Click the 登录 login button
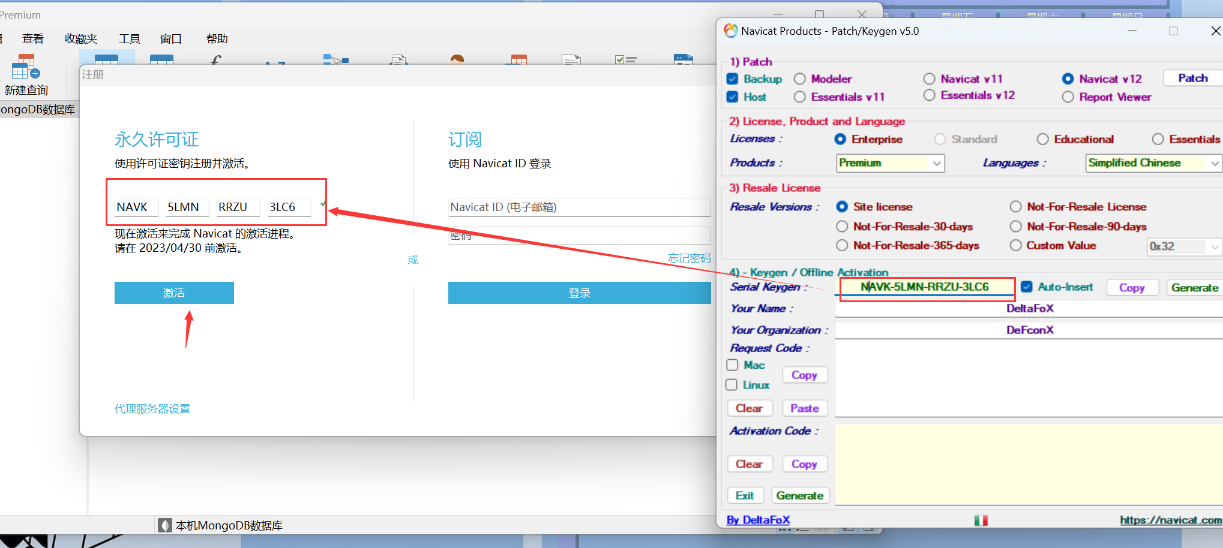This screenshot has height=548, width=1223. click(580, 293)
